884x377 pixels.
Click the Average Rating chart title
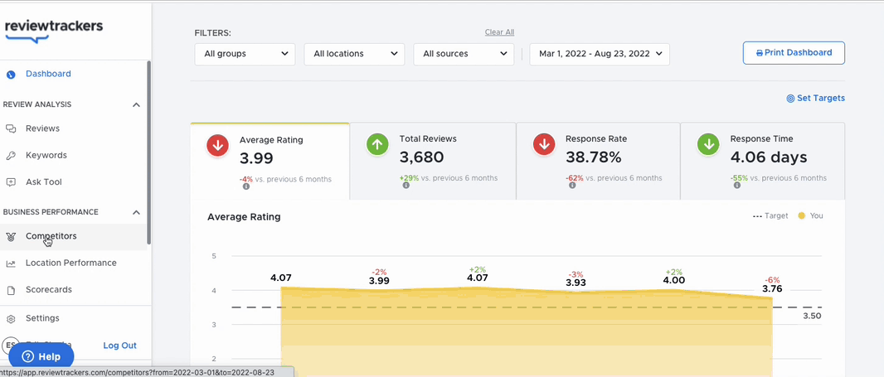coord(244,217)
